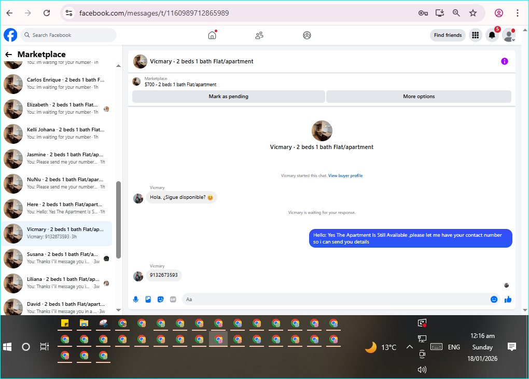
Task: Open the Chrome three-dot menu
Action: click(x=517, y=13)
